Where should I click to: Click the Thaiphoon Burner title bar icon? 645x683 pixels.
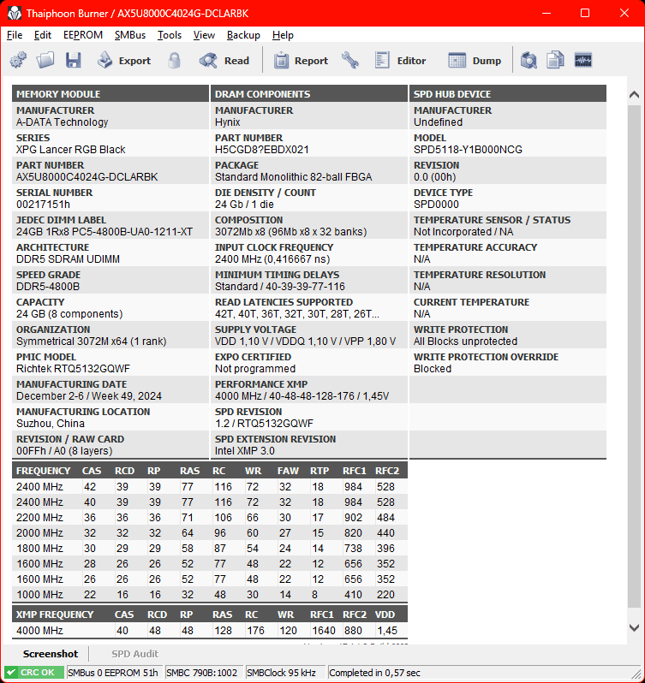pyautogui.click(x=15, y=13)
